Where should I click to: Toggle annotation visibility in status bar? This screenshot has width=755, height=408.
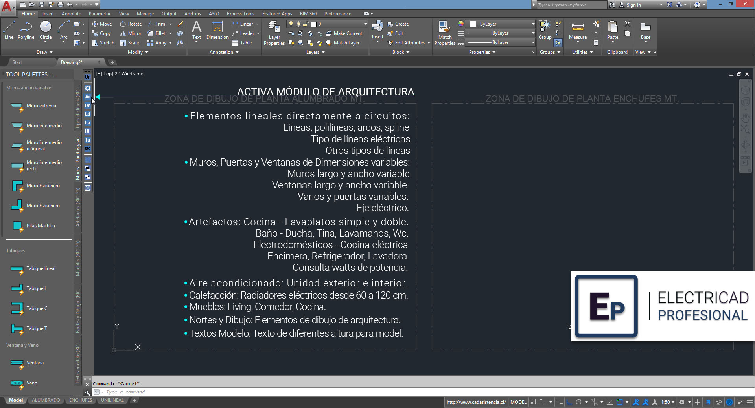636,402
